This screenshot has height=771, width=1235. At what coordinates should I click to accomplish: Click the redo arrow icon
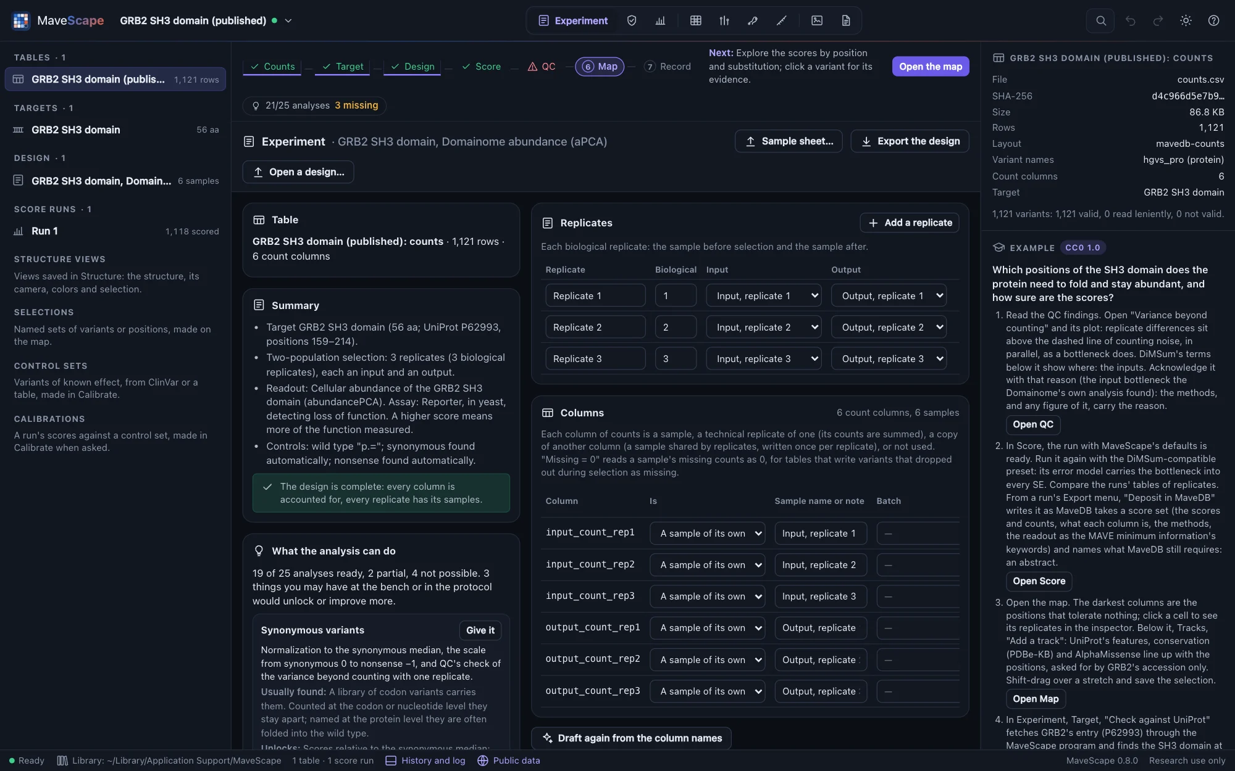click(1158, 20)
